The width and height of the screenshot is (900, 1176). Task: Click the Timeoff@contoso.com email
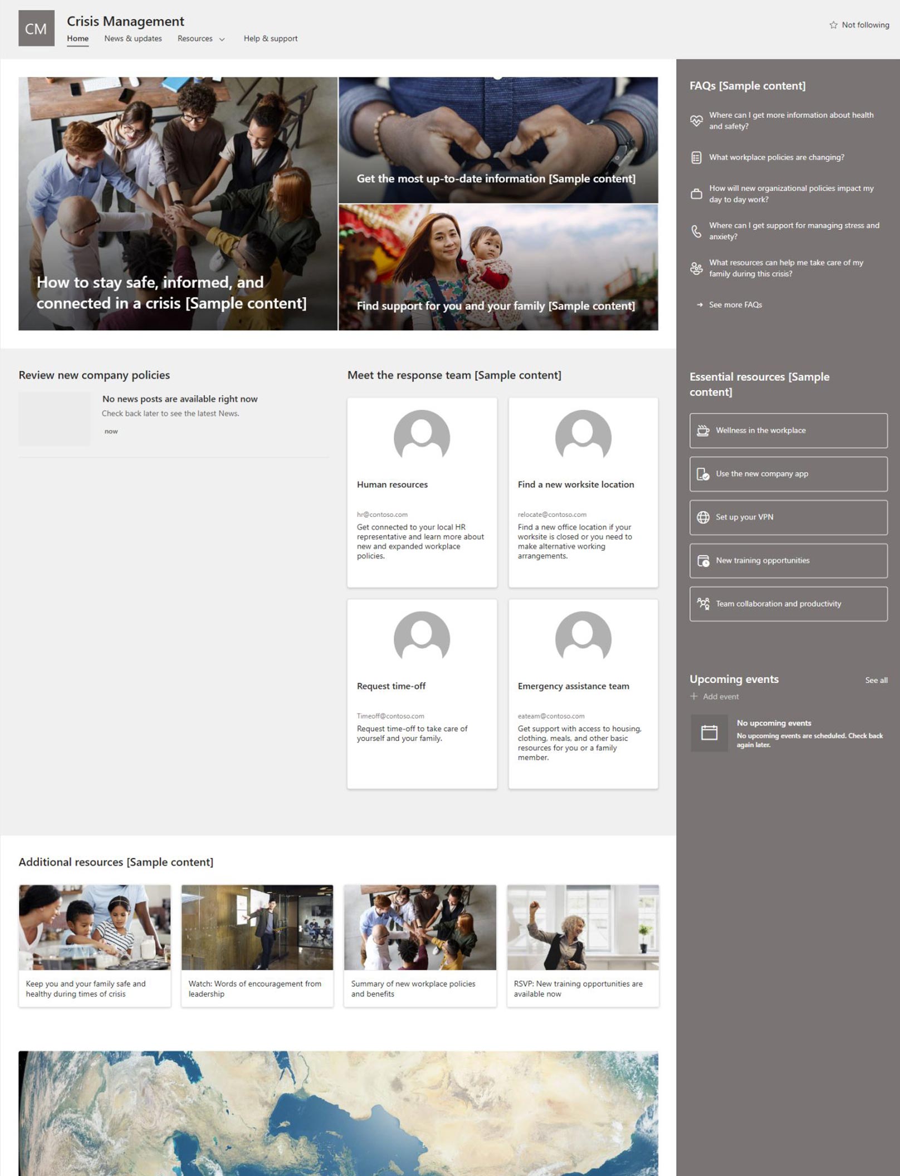[x=390, y=716]
